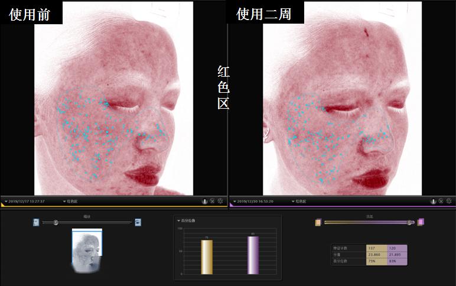Select the purple swatch right of the fade slider
Screen dimensions: 456x286
421,222
